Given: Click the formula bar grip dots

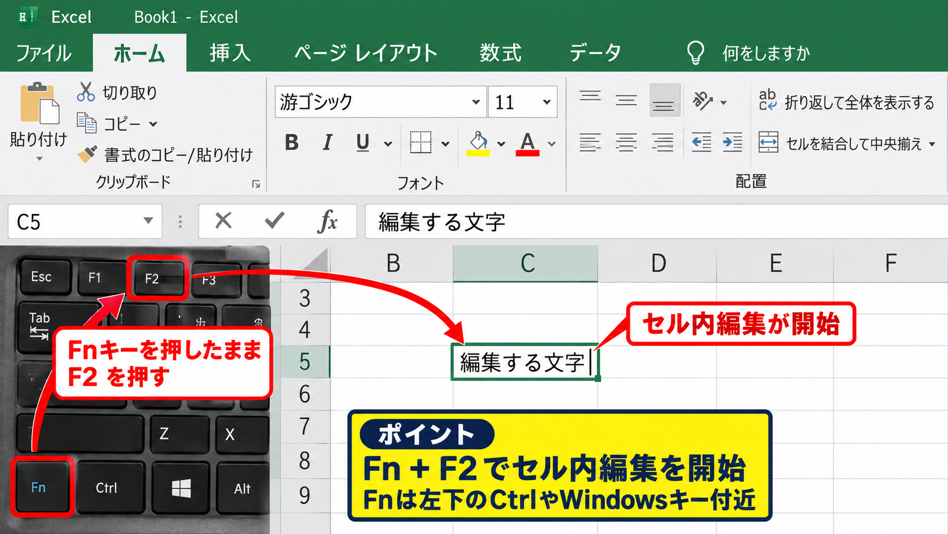Looking at the screenshot, I should [180, 221].
